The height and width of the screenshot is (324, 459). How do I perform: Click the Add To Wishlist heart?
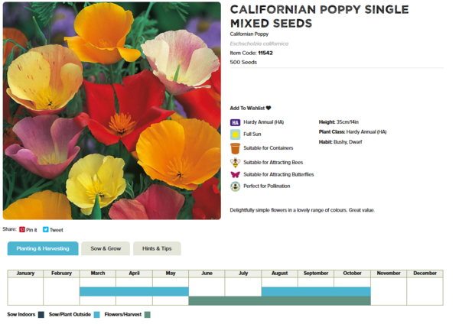pyautogui.click(x=269, y=109)
